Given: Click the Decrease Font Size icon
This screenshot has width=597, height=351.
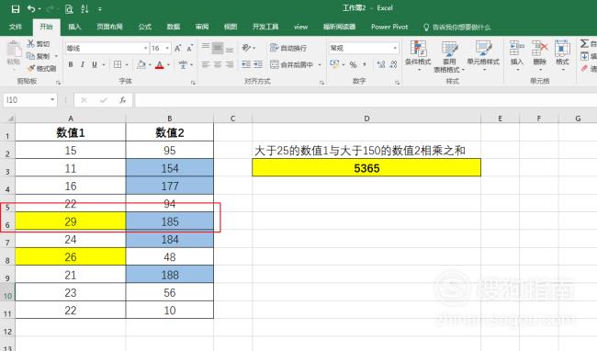Looking at the screenshot, I should (189, 49).
